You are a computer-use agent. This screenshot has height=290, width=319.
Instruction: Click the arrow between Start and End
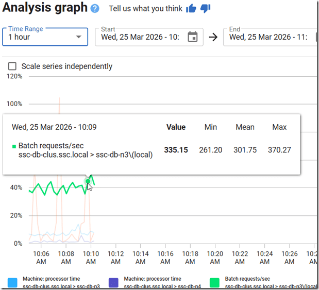[x=213, y=37]
